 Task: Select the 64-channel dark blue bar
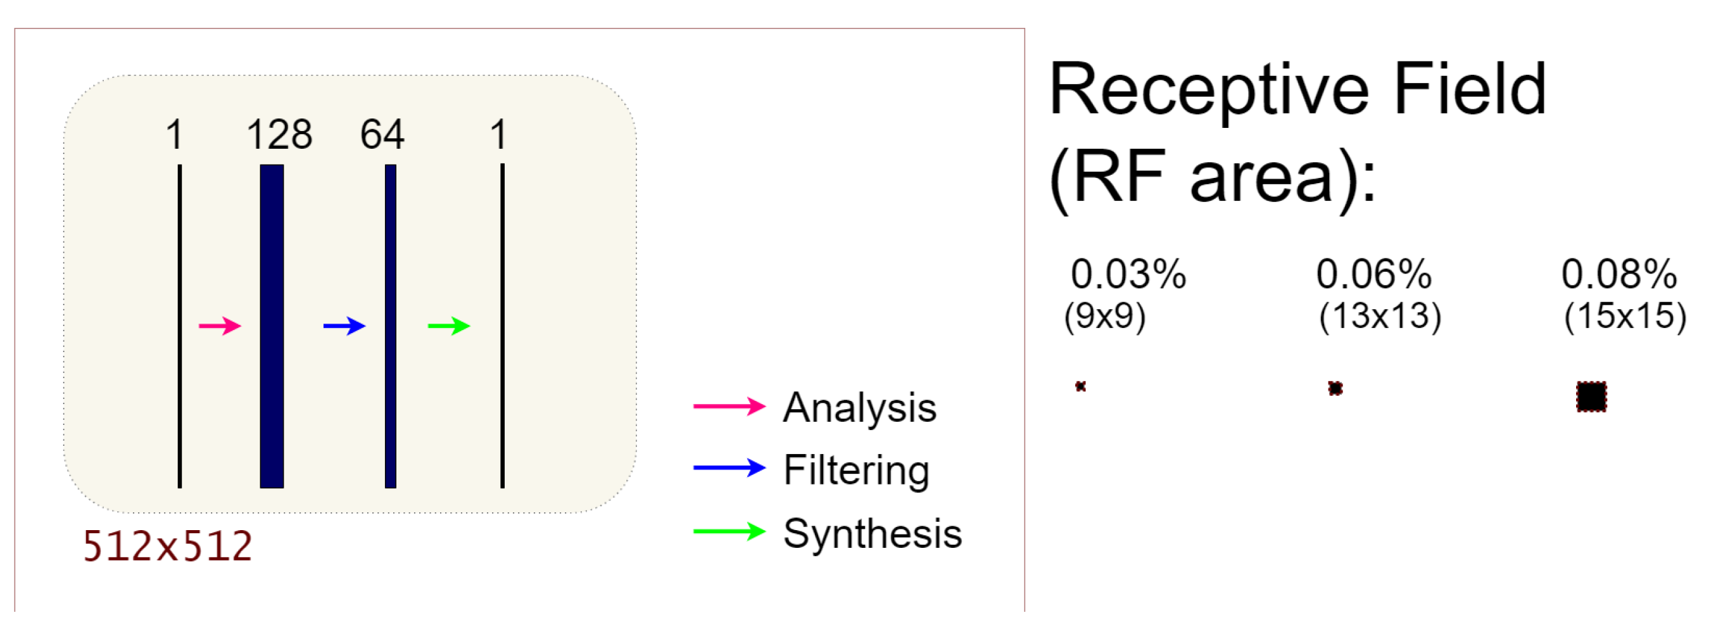(x=390, y=327)
